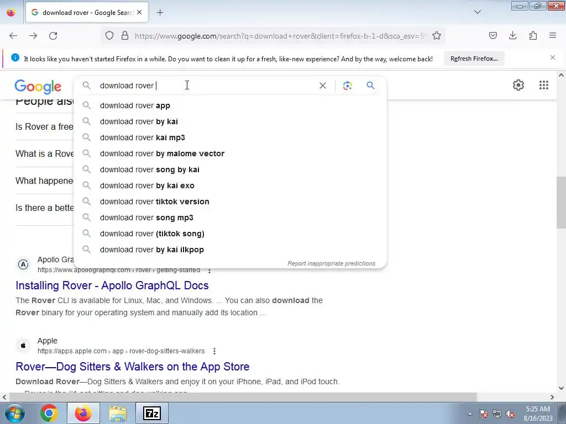Viewport: 566px width, 424px height.
Task: Open the Action Center flag tray icon
Action: [484, 414]
